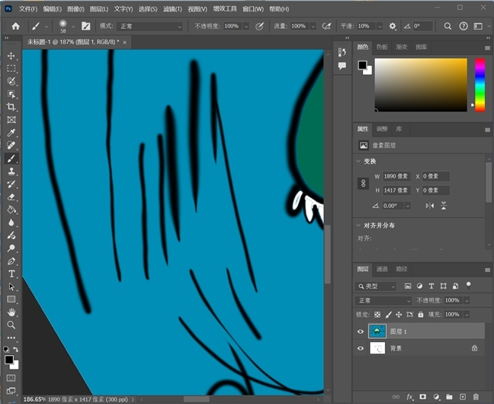The width and height of the screenshot is (494, 404).
Task: Open the 图层(L) menu
Action: (99, 9)
